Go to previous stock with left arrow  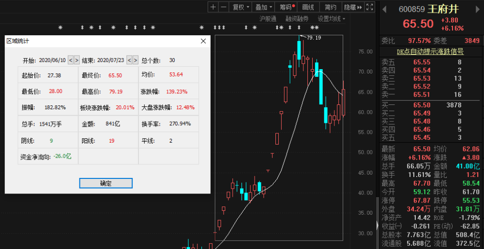[x=384, y=10]
